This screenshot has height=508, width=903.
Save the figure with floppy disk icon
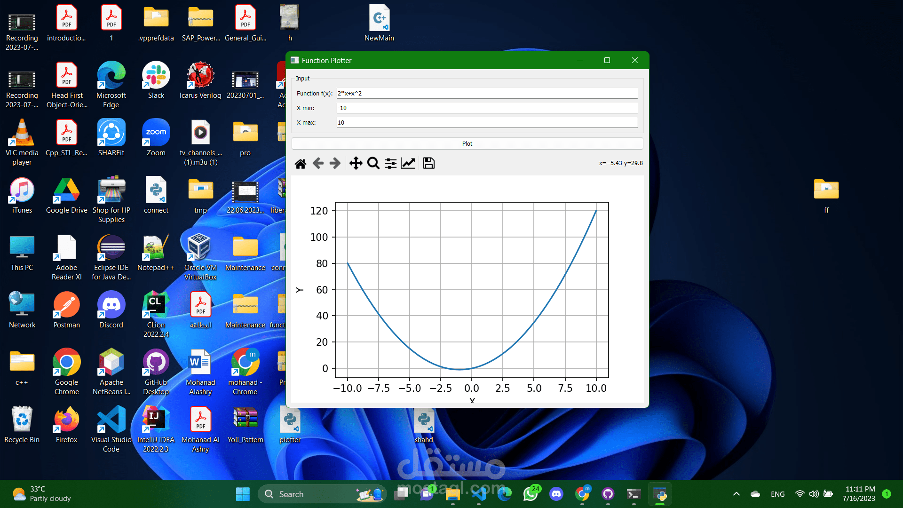coord(428,163)
